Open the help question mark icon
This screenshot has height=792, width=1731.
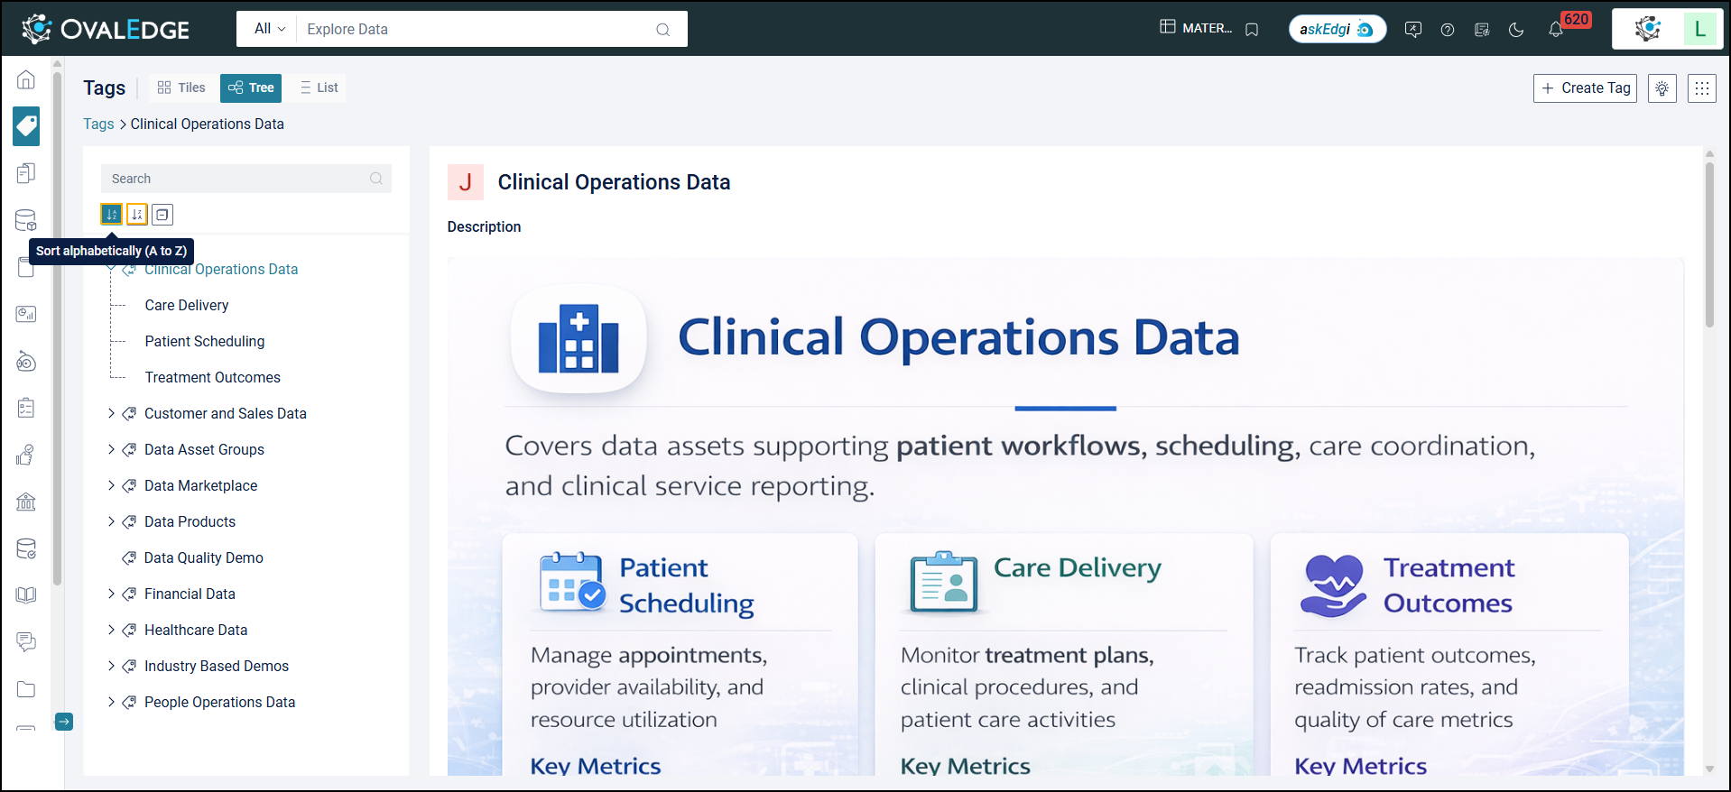tap(1448, 30)
